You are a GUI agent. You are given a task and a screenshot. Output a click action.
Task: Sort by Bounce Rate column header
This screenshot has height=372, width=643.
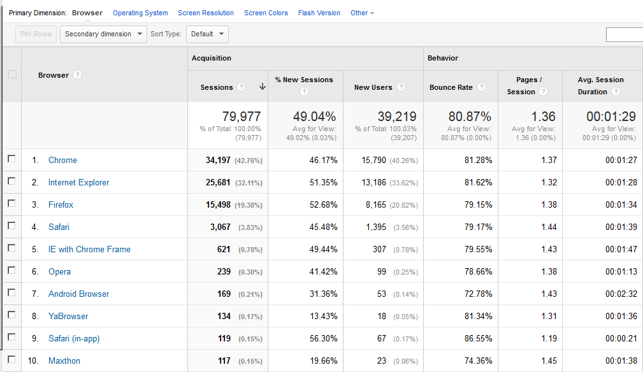(451, 87)
